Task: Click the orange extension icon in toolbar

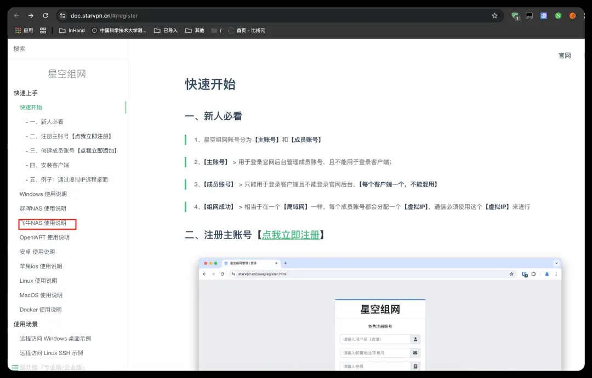Action: coord(573,16)
